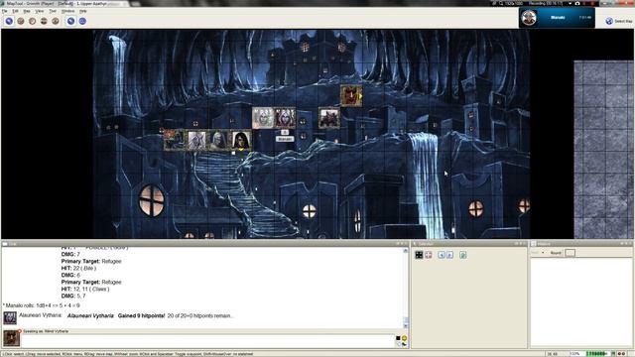This screenshot has width=635, height=357.
Task: Click the Manalo player banner avatar
Action: pos(529,18)
